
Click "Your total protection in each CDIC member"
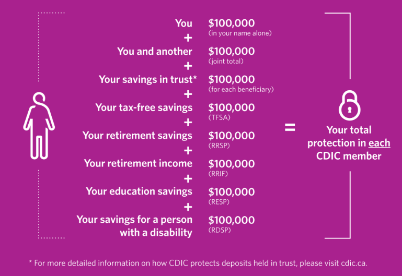[349, 142]
